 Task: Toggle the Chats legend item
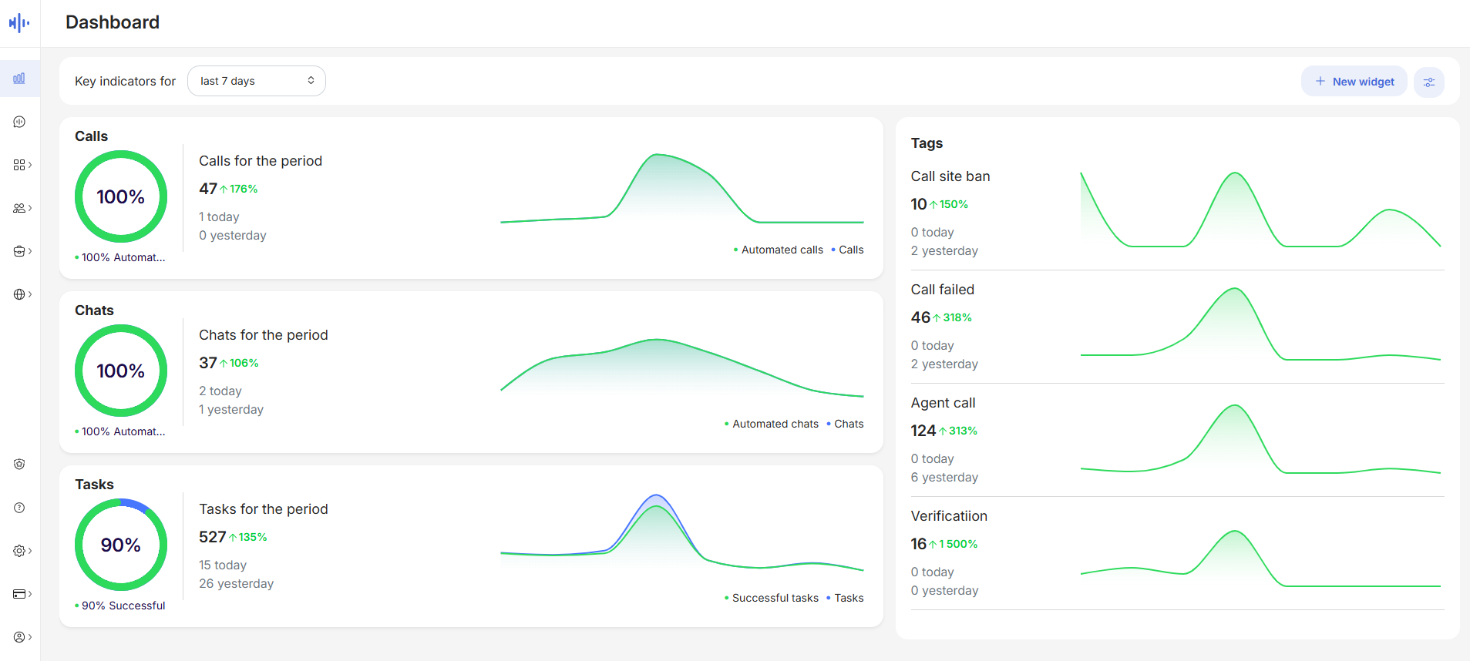pyautogui.click(x=845, y=424)
